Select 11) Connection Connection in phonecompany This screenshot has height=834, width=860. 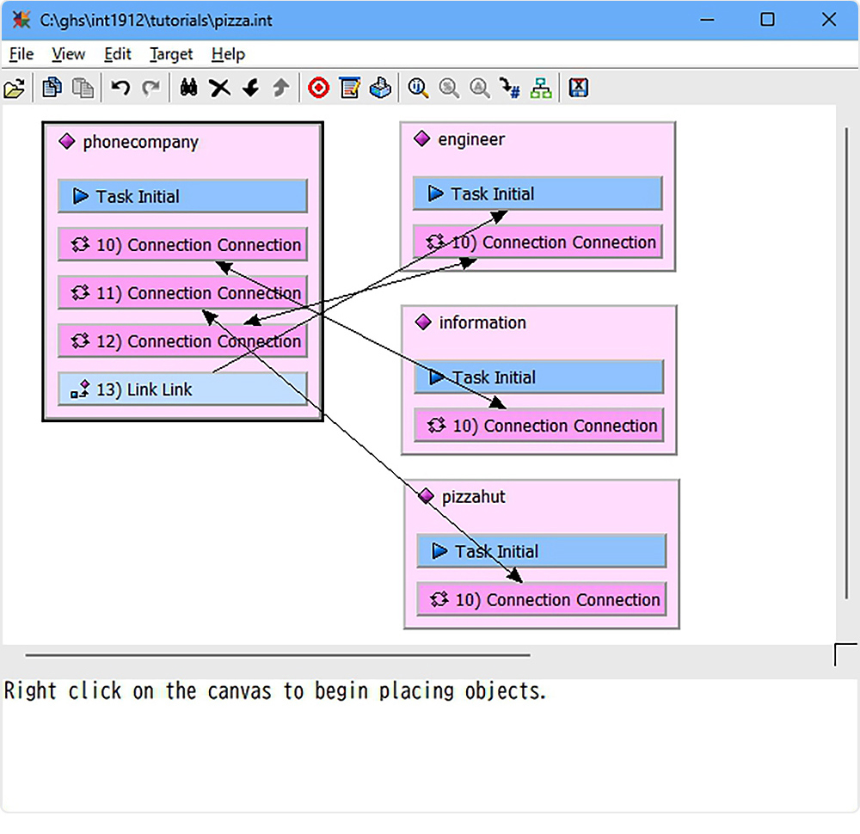click(182, 293)
